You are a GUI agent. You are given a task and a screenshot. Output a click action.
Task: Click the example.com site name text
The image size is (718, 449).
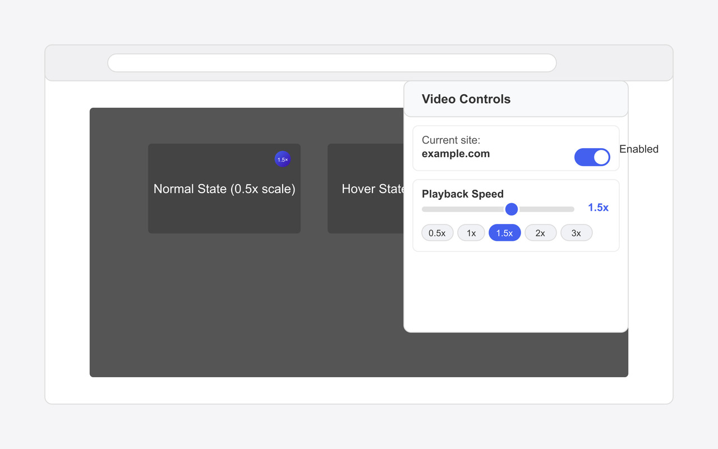click(x=456, y=154)
